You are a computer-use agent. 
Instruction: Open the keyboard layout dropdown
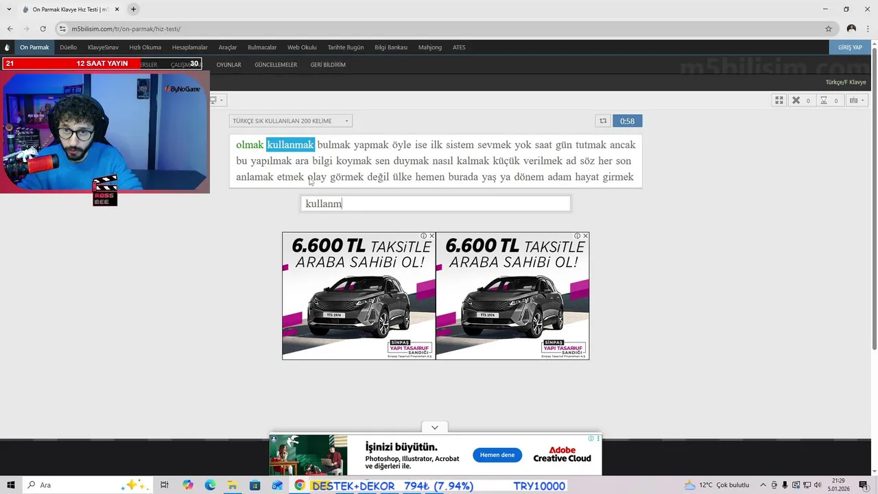(x=857, y=100)
